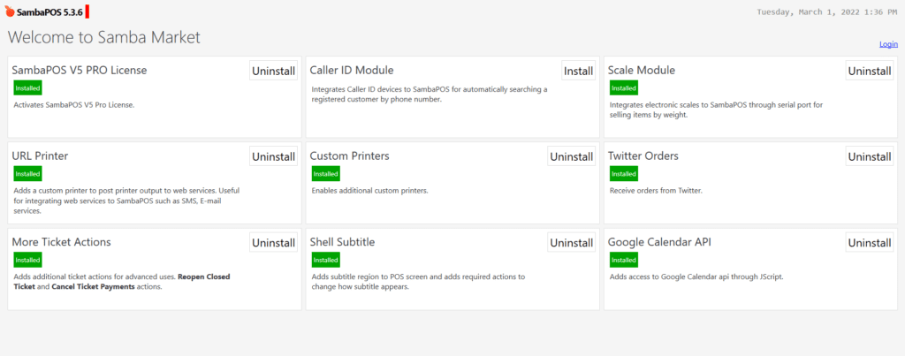Open the Login link
This screenshot has height=356, width=905.
point(888,44)
